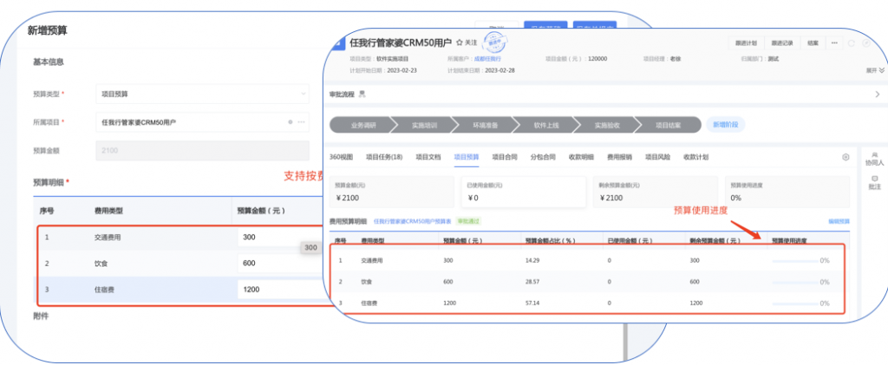Image resolution: width=888 pixels, height=365 pixels.
Task: Switch to the 分包合同 tab
Action: (543, 157)
